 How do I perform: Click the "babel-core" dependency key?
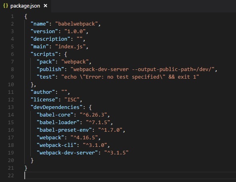55,115
